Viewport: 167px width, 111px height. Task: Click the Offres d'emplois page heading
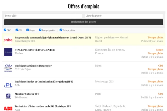point(83,6)
